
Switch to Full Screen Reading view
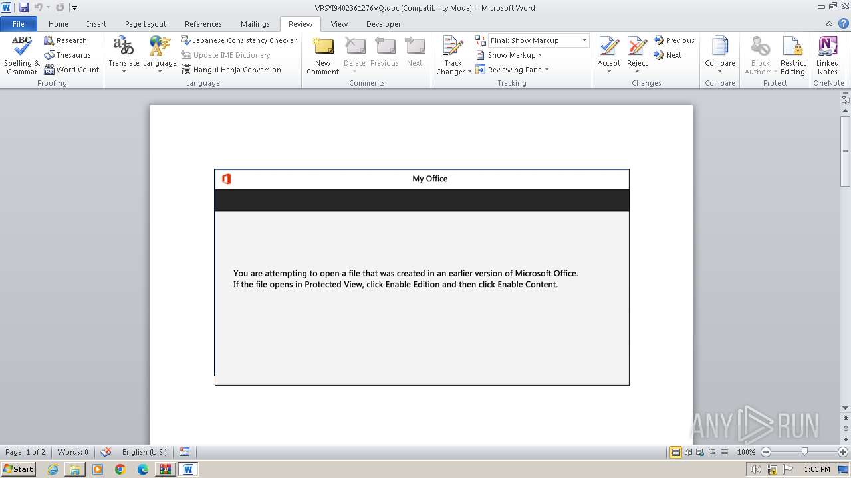click(687, 452)
